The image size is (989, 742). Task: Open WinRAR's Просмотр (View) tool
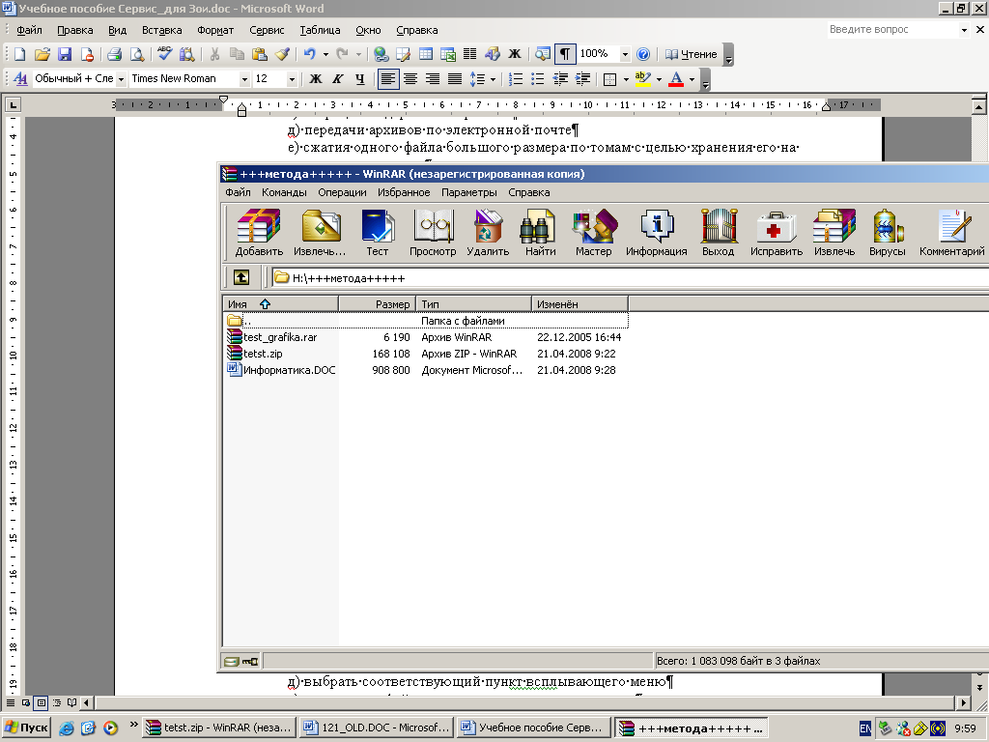tap(433, 233)
